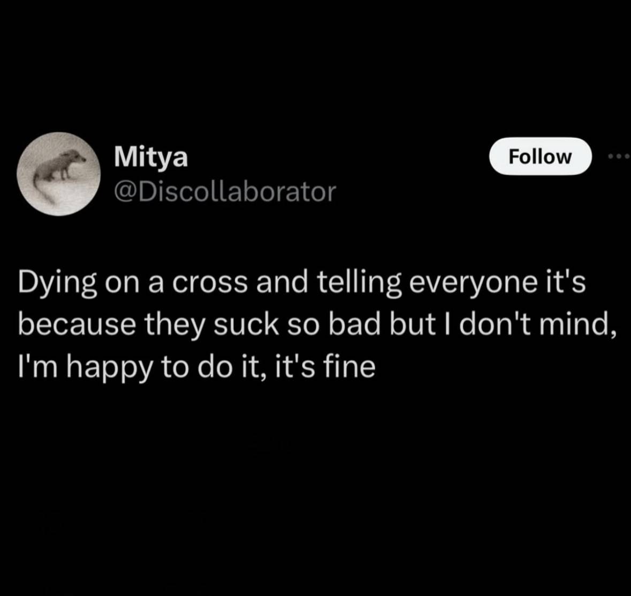This screenshot has height=596, width=631.
Task: Click the word 'telling' in the tweet
Action: tap(360, 283)
